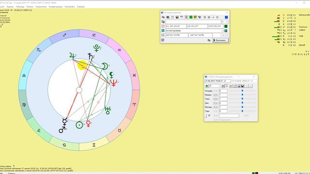This screenshot has width=310, height=174.
Task: Click the Moon crescent glyph on the chart
Action: point(105,66)
